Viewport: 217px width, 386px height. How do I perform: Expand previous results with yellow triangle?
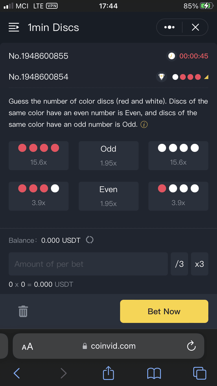tap(206, 77)
